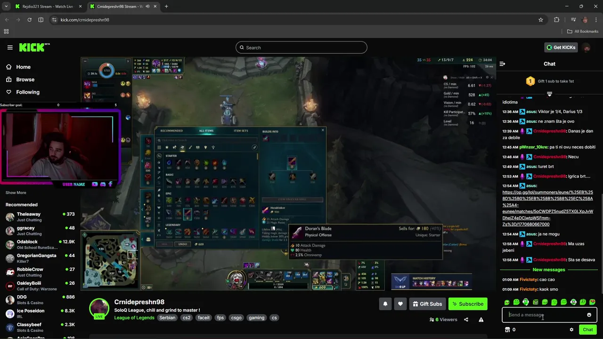Image resolution: width=603 pixels, height=339 pixels.
Task: Open League of Legends category link
Action: (134, 318)
